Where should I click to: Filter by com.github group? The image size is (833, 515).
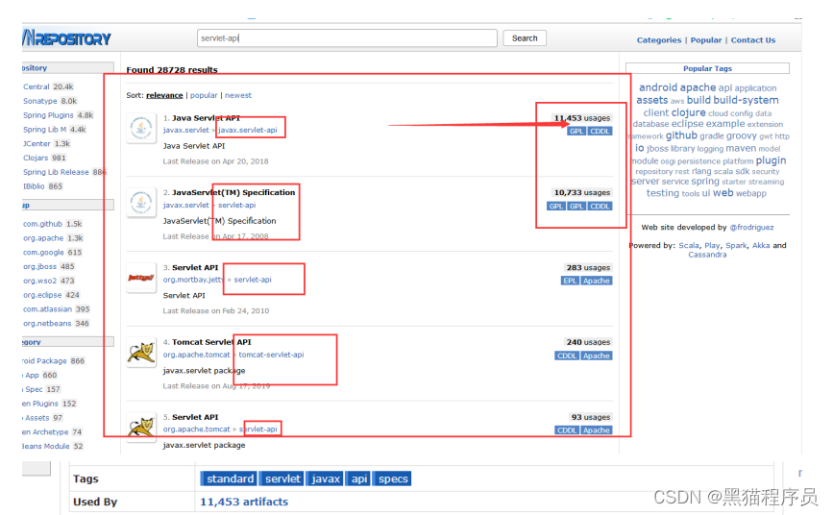(42, 224)
